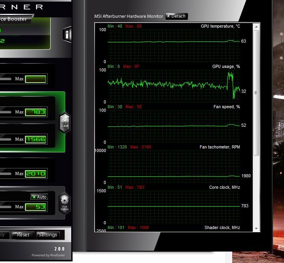Click the GPU temperature graph label
This screenshot has width=284, height=263.
[x=220, y=26]
